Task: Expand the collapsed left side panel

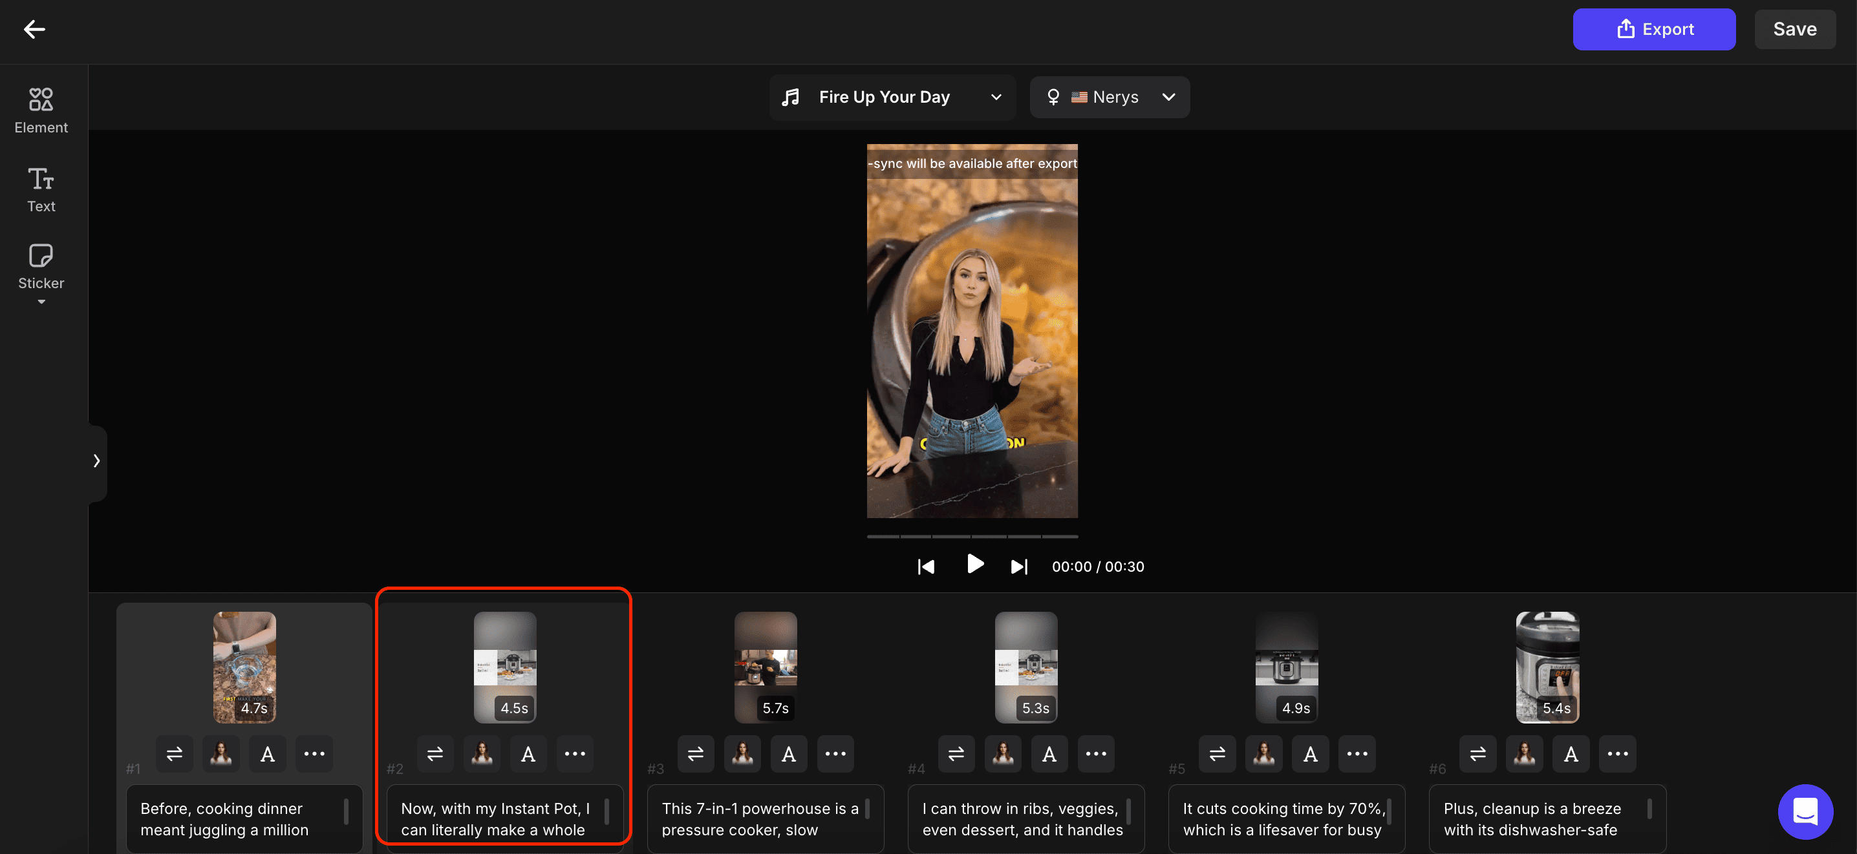Action: 96,461
